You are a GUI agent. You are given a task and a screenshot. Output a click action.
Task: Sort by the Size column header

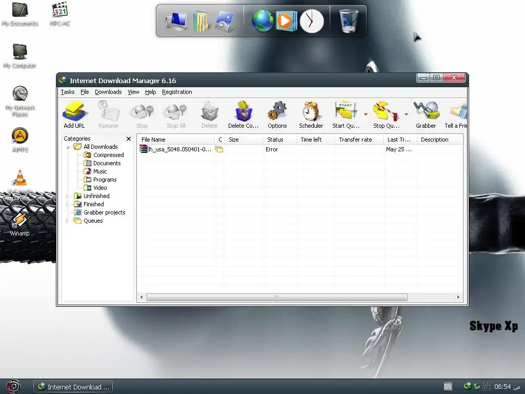point(244,140)
